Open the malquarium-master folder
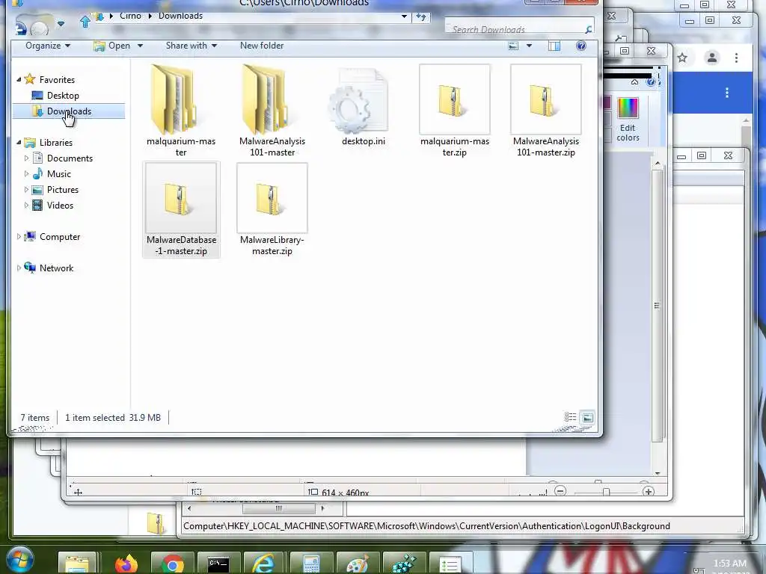Screen dimensions: 766x574 [181, 111]
